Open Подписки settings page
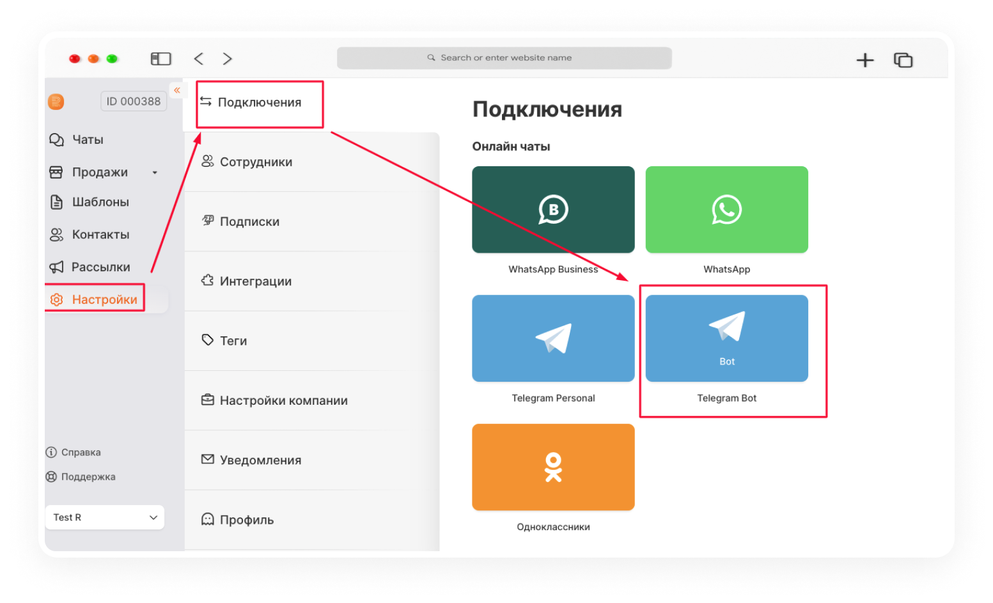 coord(249,221)
